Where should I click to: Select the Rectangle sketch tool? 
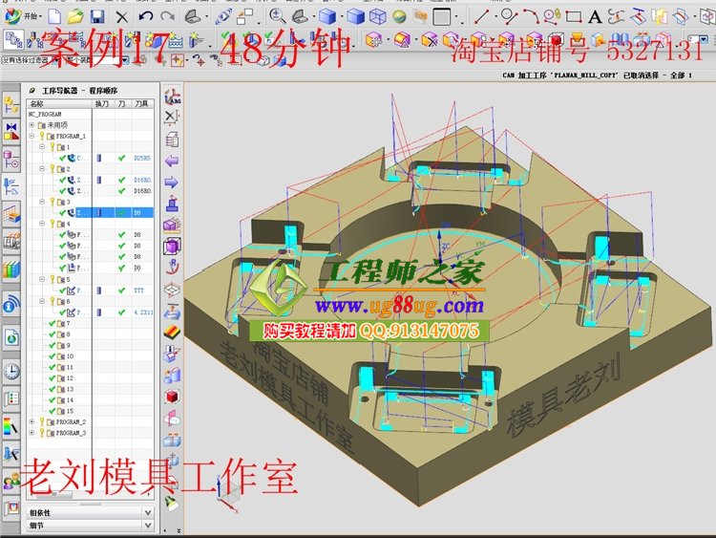[x=573, y=16]
